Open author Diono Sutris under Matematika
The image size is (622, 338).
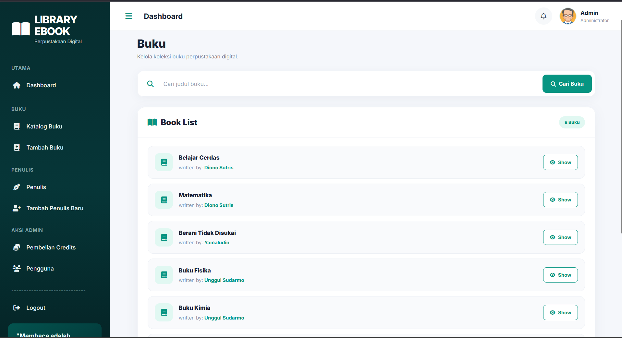[219, 205]
